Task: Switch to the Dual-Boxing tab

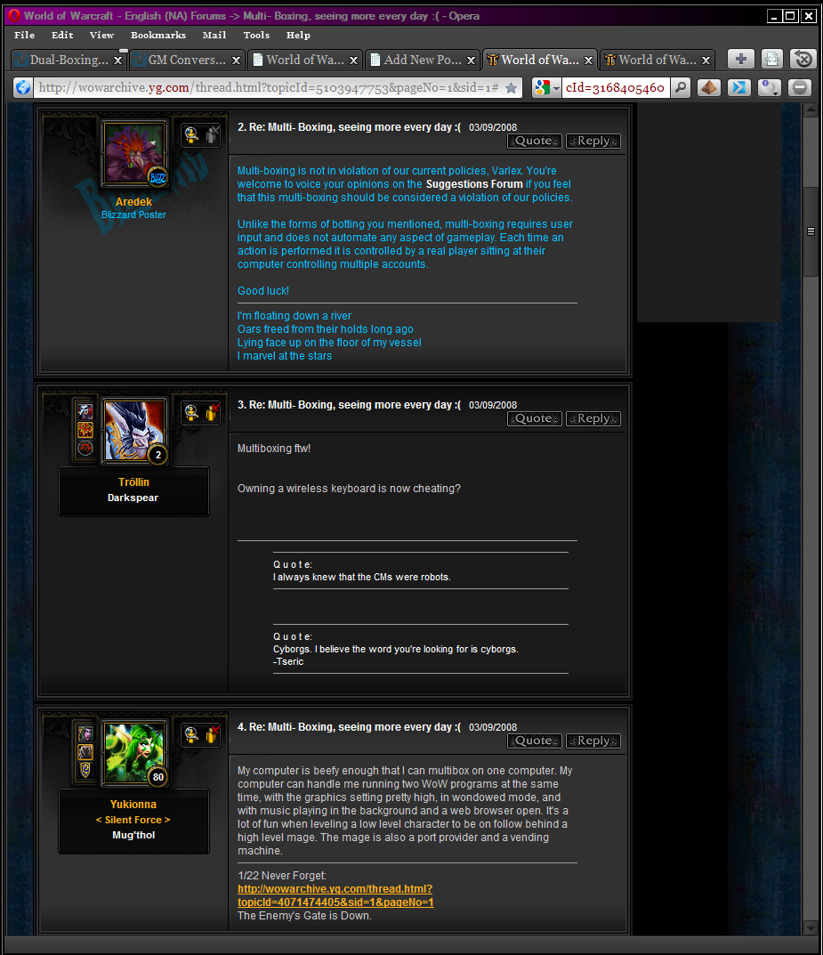Action: [x=69, y=60]
